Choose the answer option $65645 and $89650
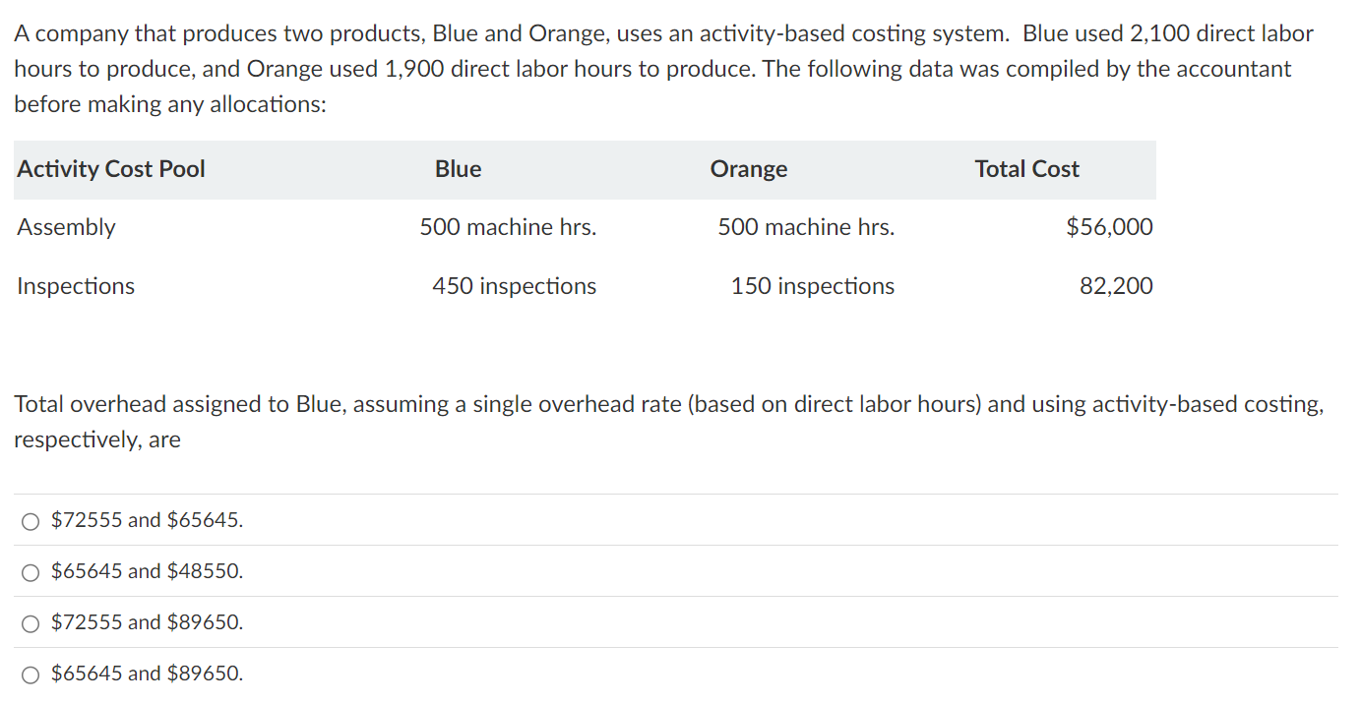The height and width of the screenshot is (703, 1361). tap(31, 674)
